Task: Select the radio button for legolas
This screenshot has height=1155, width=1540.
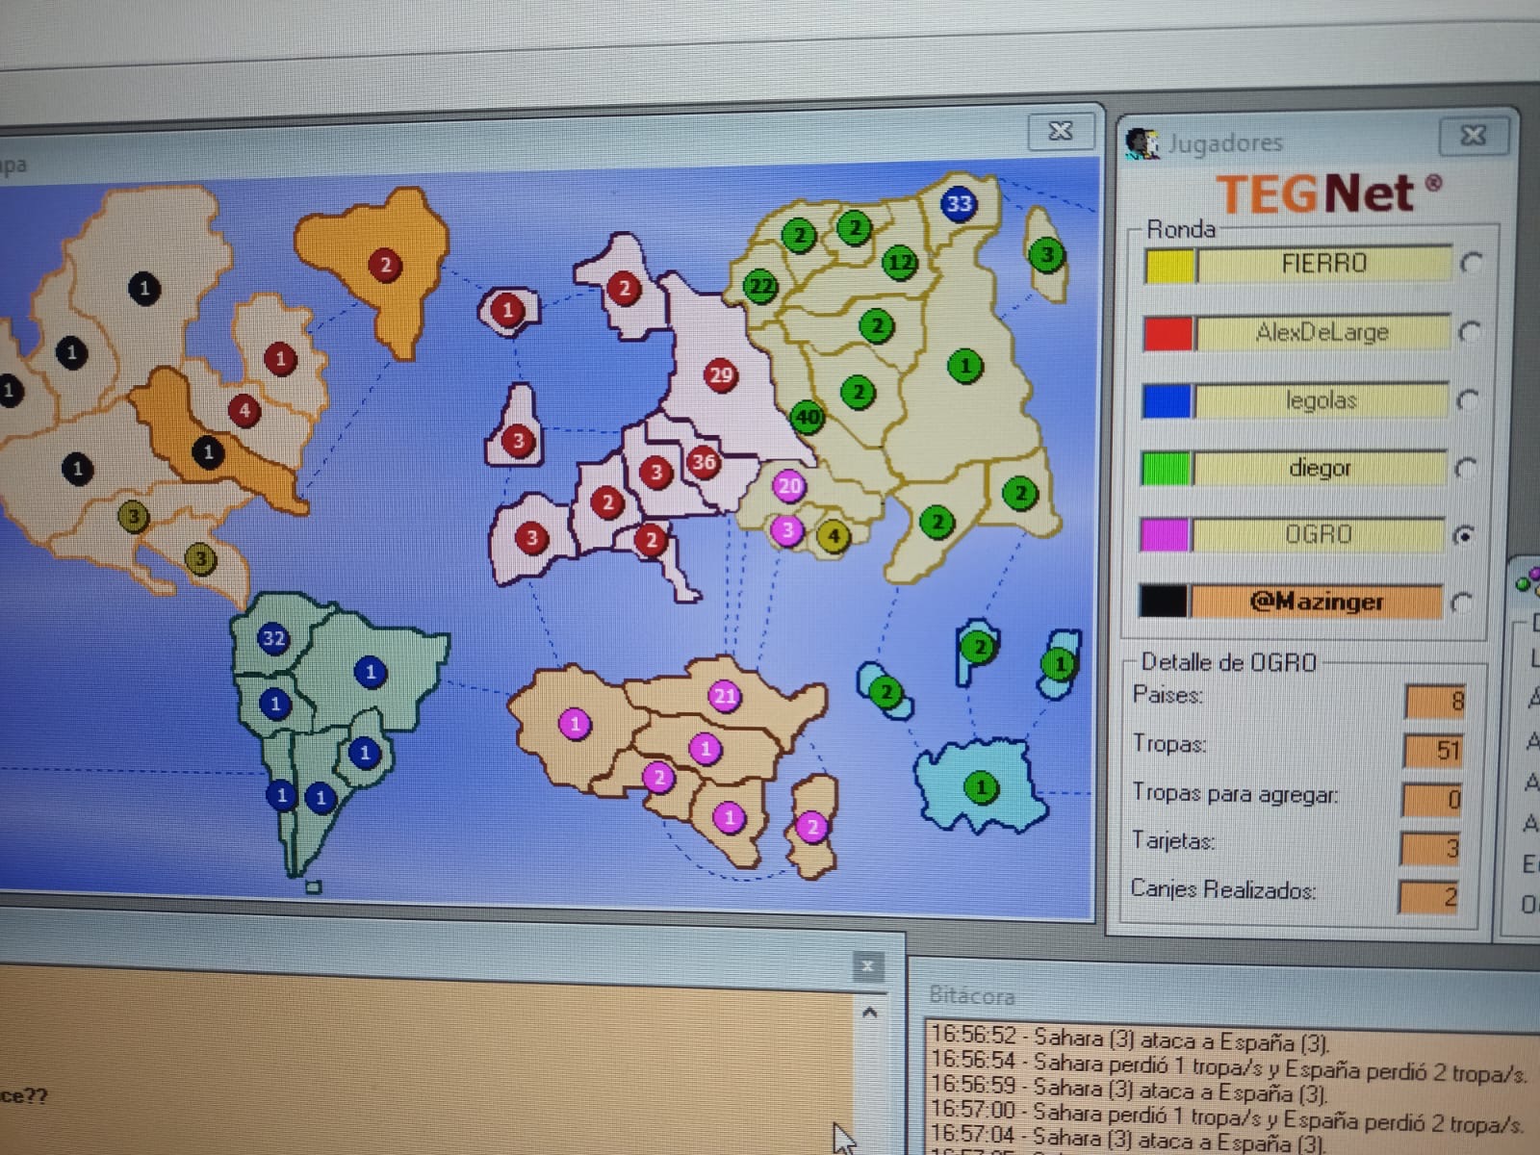Action: tap(1468, 400)
